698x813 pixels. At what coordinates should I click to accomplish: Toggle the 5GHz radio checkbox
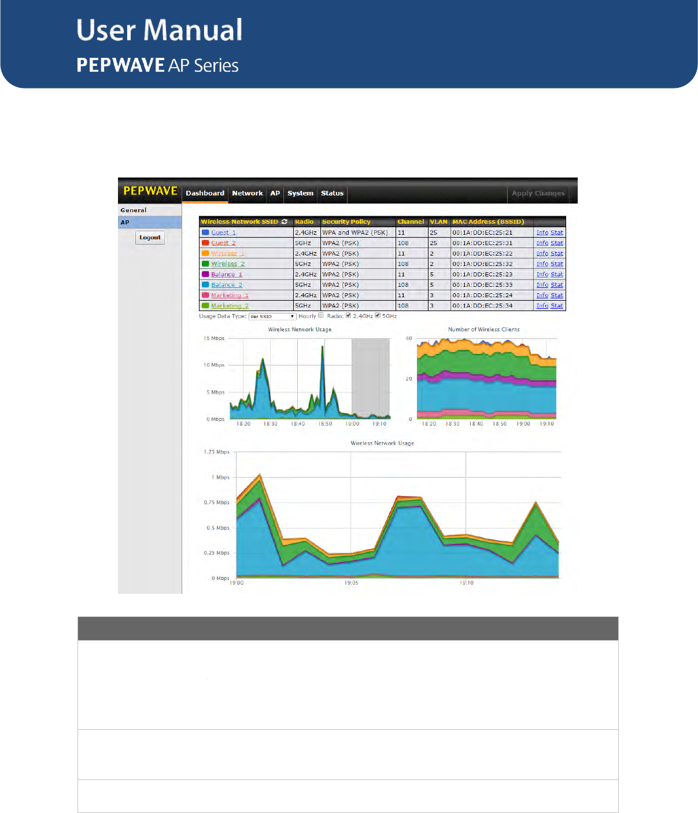pos(378,316)
